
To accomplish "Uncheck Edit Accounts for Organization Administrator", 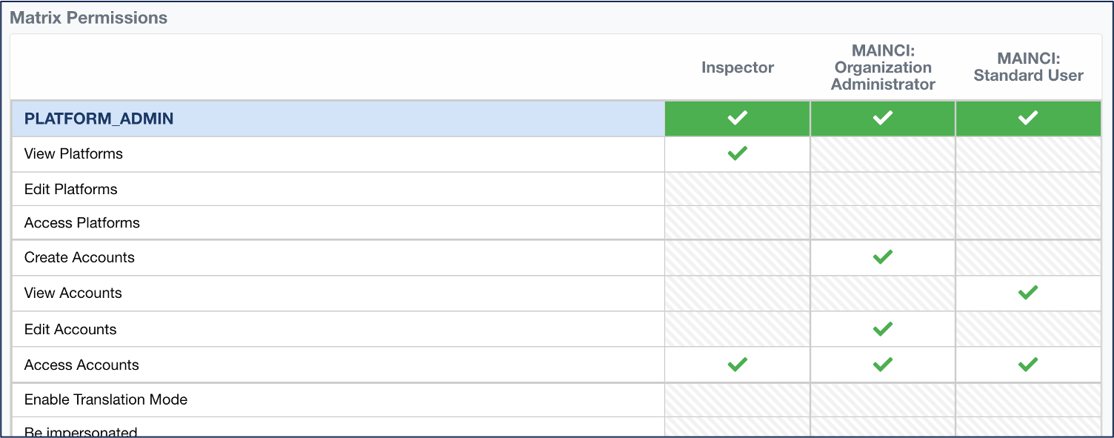I will point(882,328).
